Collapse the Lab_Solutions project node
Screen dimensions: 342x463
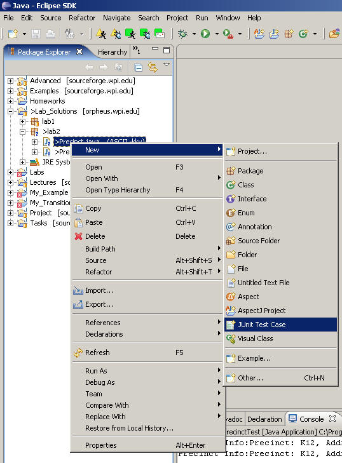coord(10,111)
